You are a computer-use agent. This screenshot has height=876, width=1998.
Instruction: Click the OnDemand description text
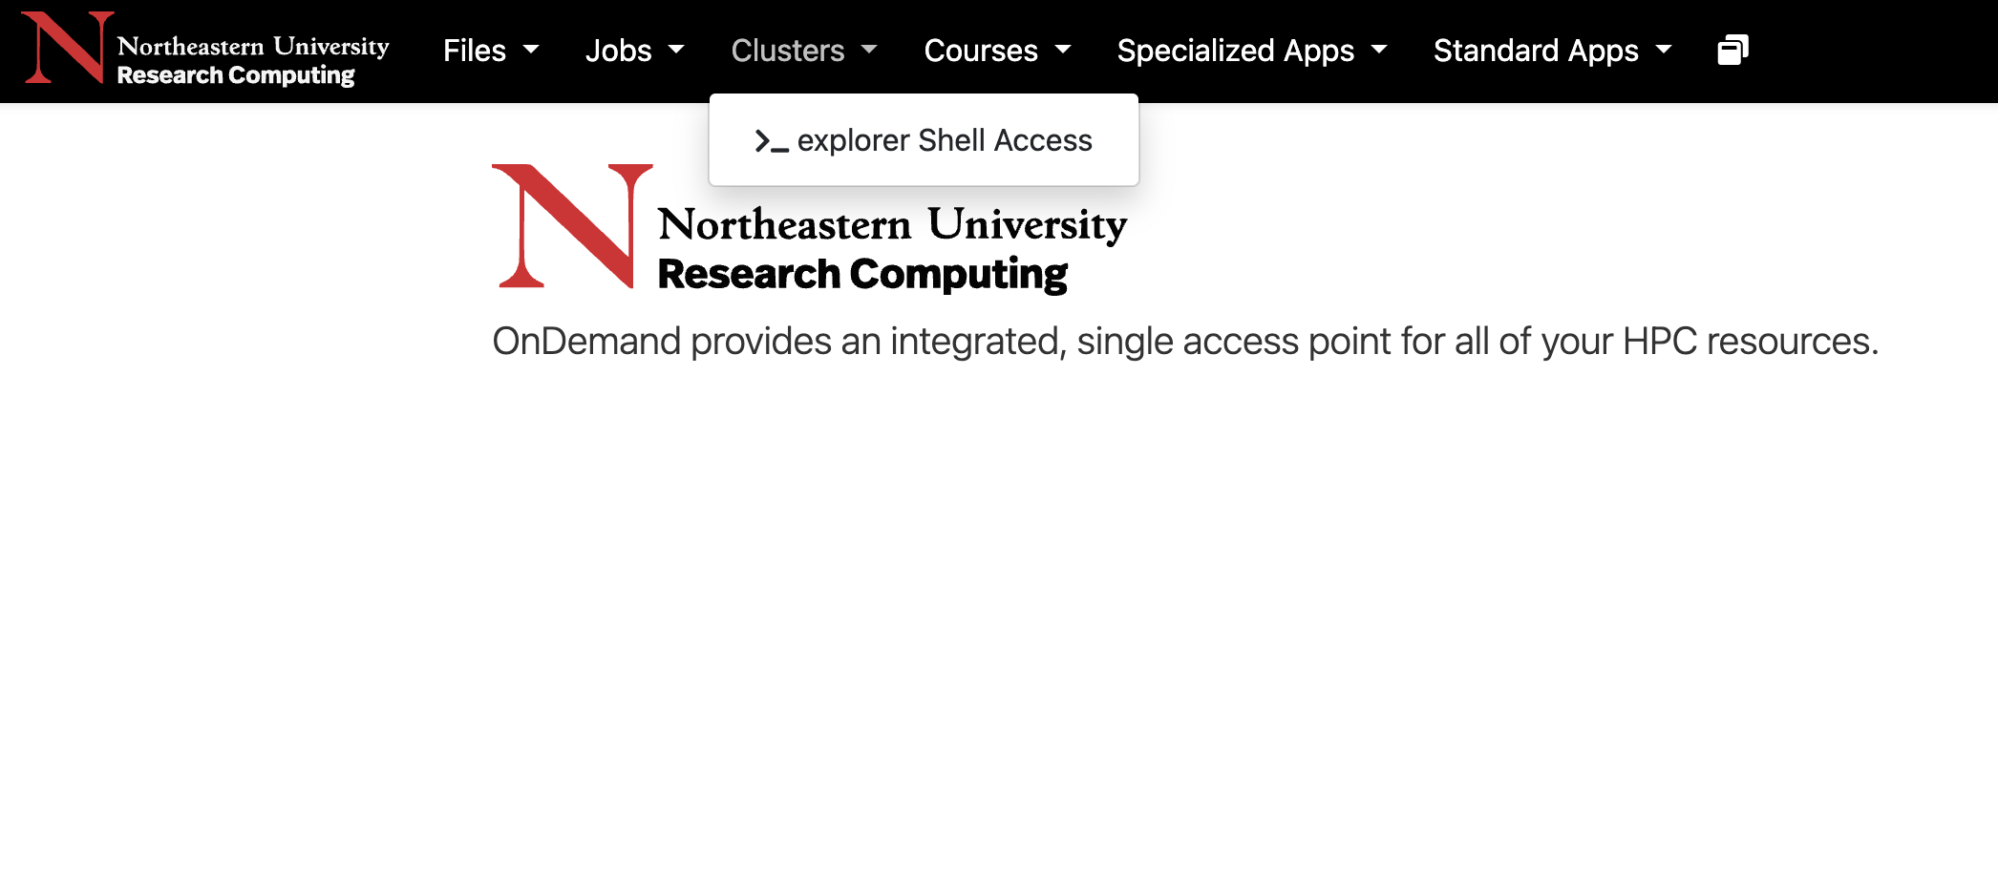click(1184, 342)
